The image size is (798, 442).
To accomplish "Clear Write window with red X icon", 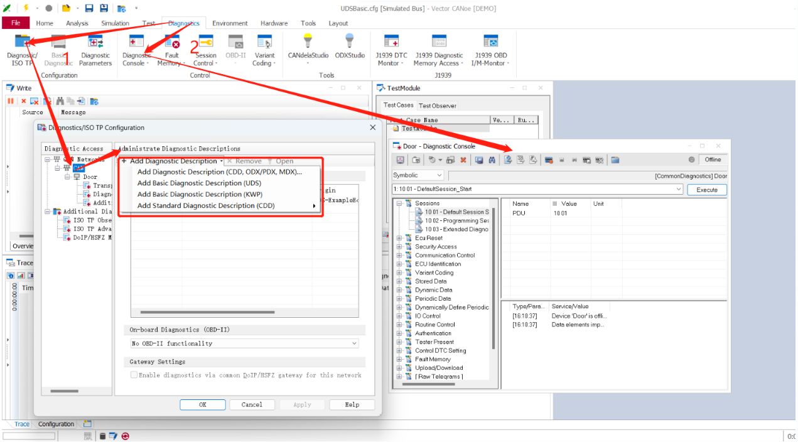I will (24, 101).
